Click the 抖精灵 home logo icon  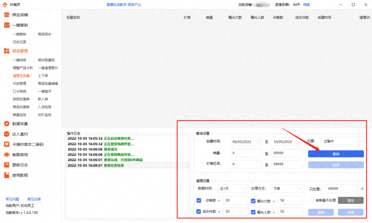point(5,4)
